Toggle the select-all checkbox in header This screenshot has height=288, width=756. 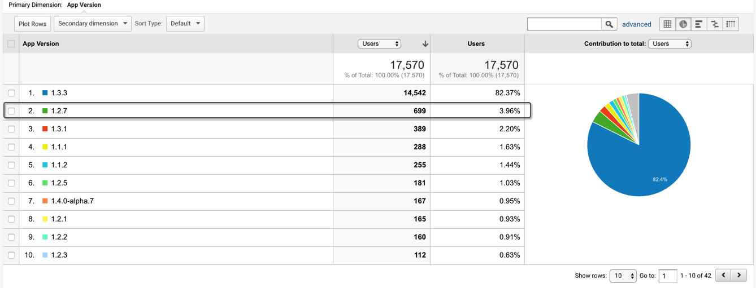click(11, 44)
